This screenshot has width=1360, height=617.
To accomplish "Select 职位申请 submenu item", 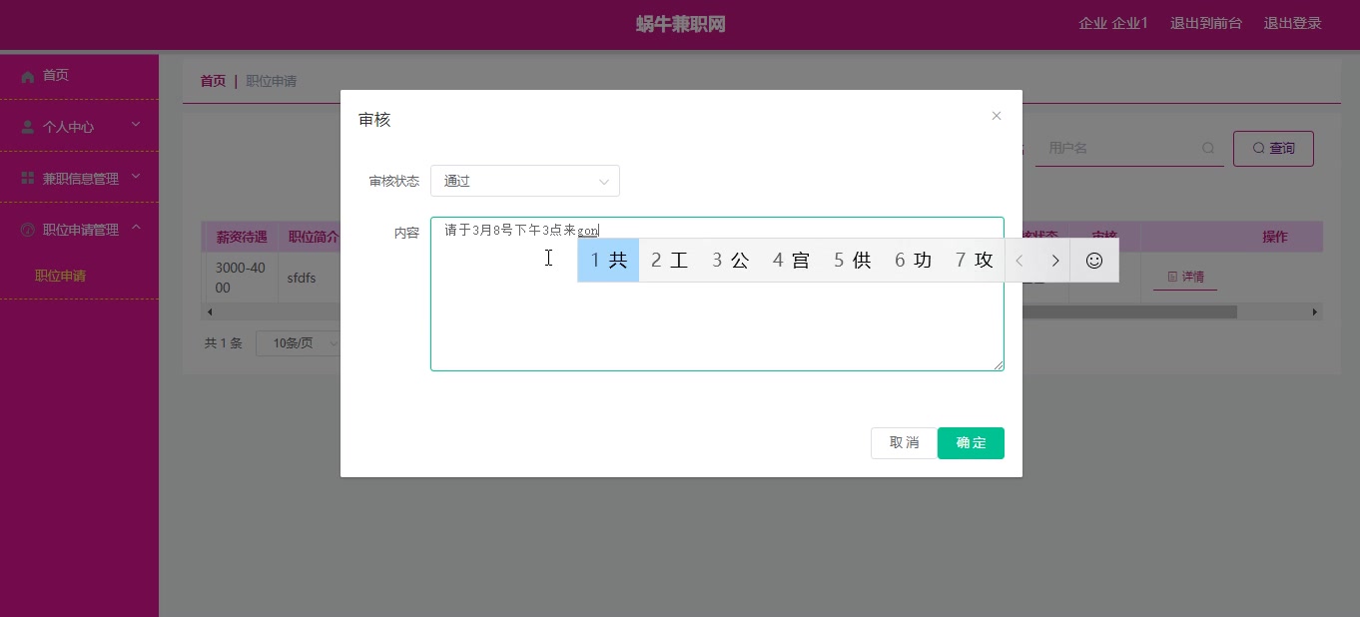I will (x=61, y=276).
